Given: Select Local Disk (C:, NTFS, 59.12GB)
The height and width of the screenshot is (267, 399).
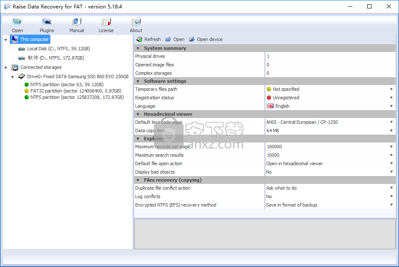Looking at the screenshot, I should 58,49.
